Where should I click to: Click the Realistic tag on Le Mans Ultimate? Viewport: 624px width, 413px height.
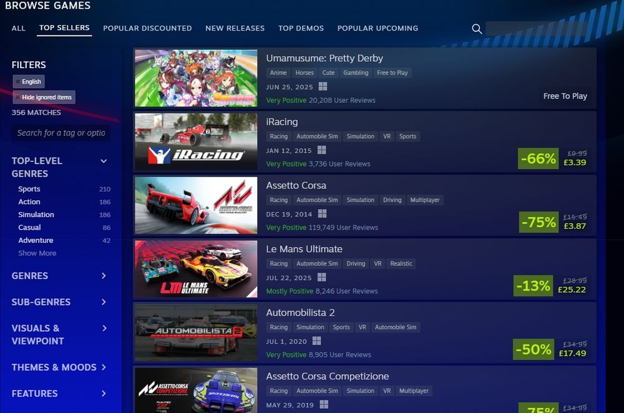[x=401, y=264]
